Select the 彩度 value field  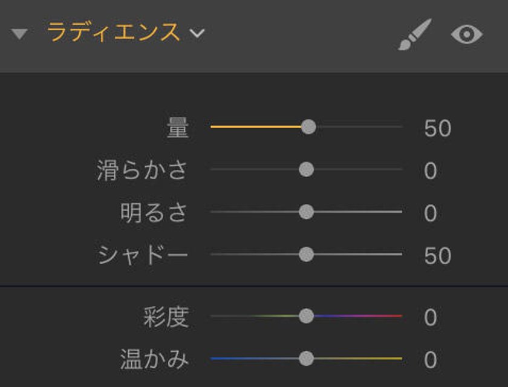click(x=430, y=317)
